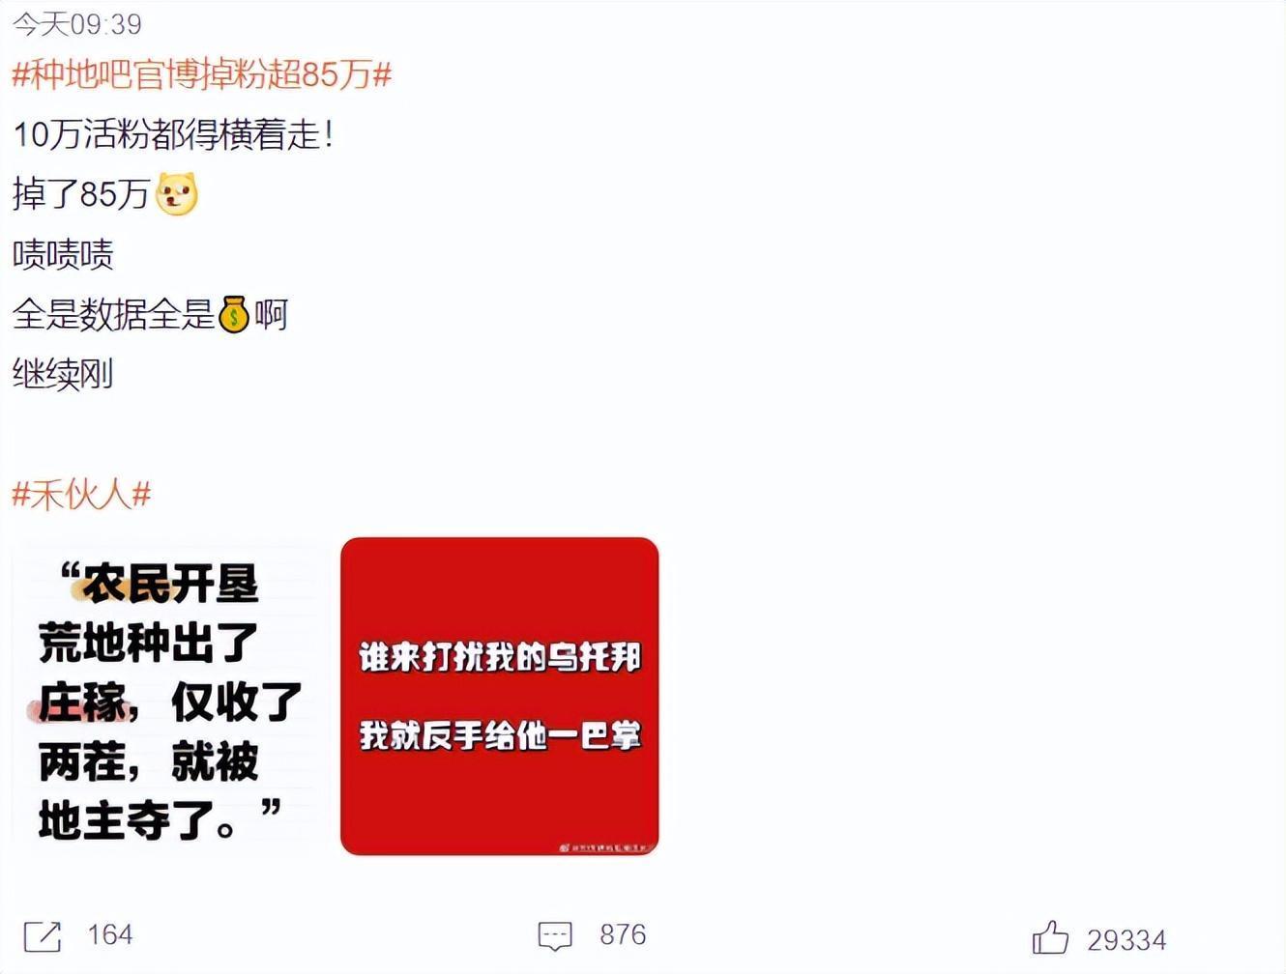
Task: Open hashtag #种地吧官博掉粉超85万#
Action: click(x=202, y=74)
